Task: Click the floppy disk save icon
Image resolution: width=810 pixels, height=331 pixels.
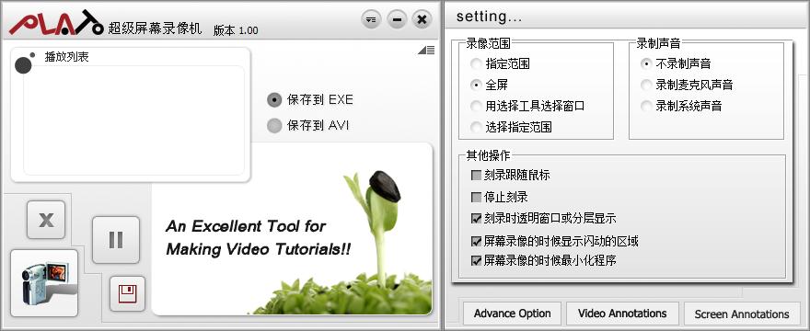Action: 127,294
